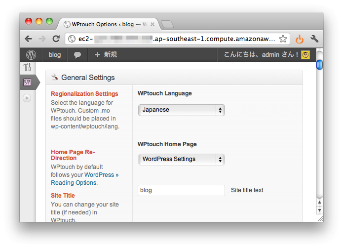Focus the Site title text field
This screenshot has height=249, width=343.
click(x=181, y=190)
